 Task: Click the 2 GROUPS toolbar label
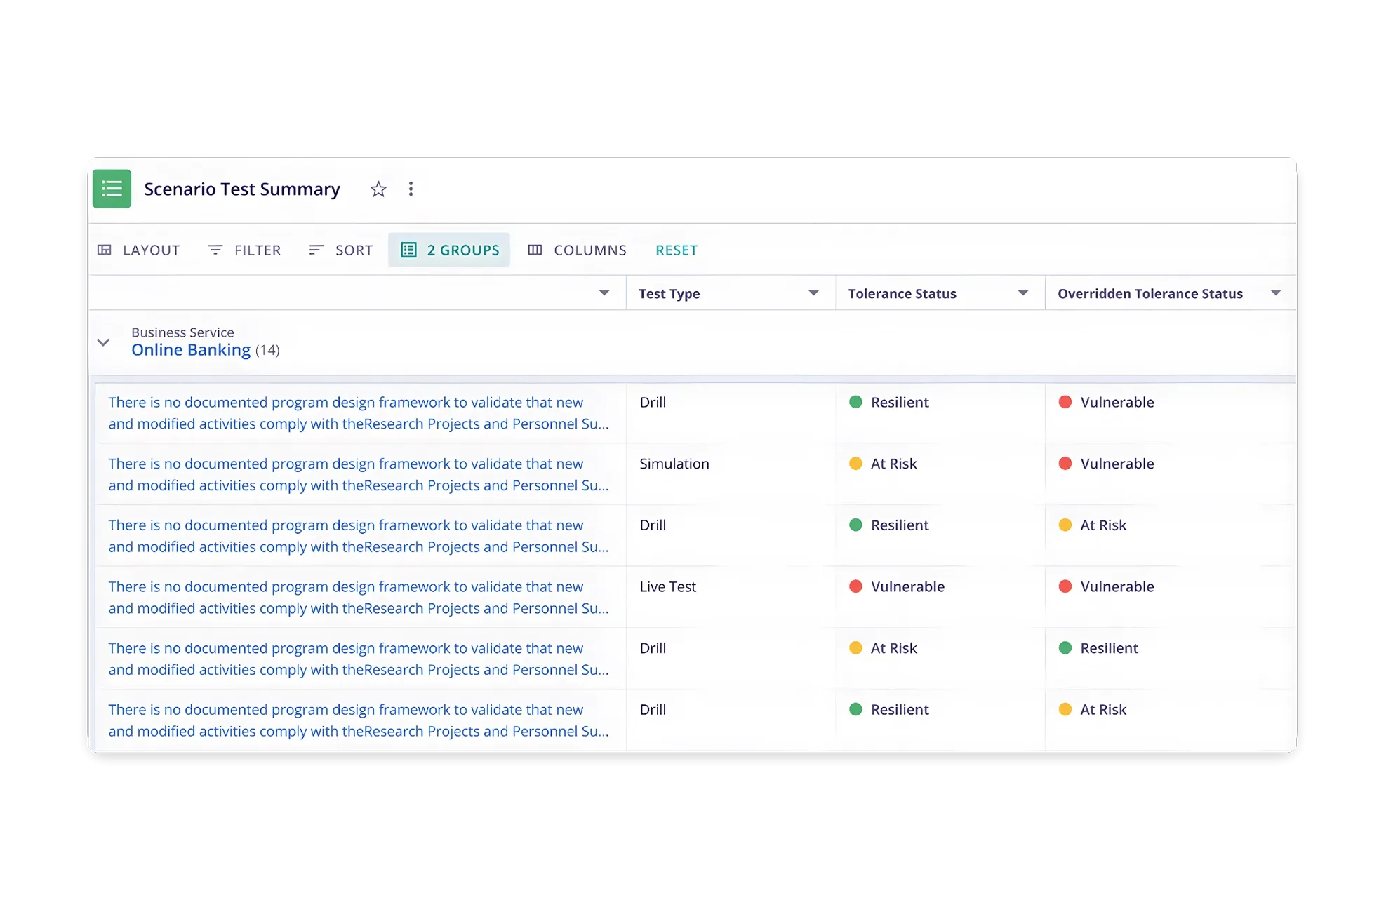point(463,250)
